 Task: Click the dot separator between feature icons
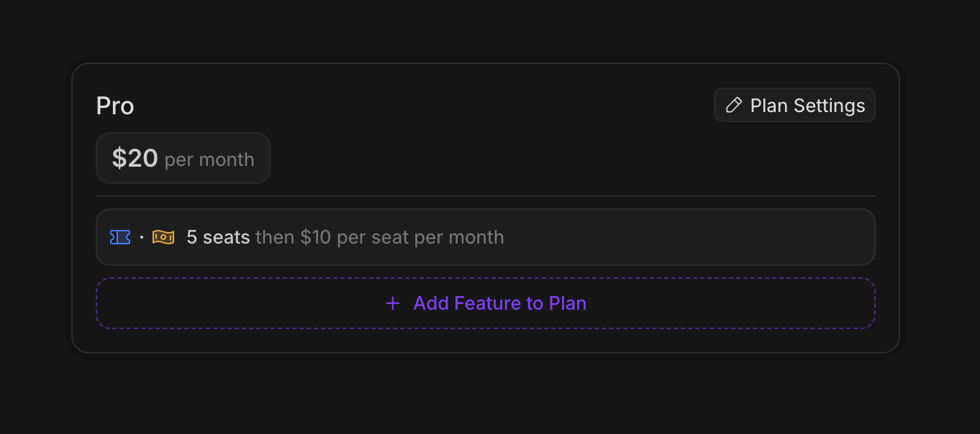(142, 237)
